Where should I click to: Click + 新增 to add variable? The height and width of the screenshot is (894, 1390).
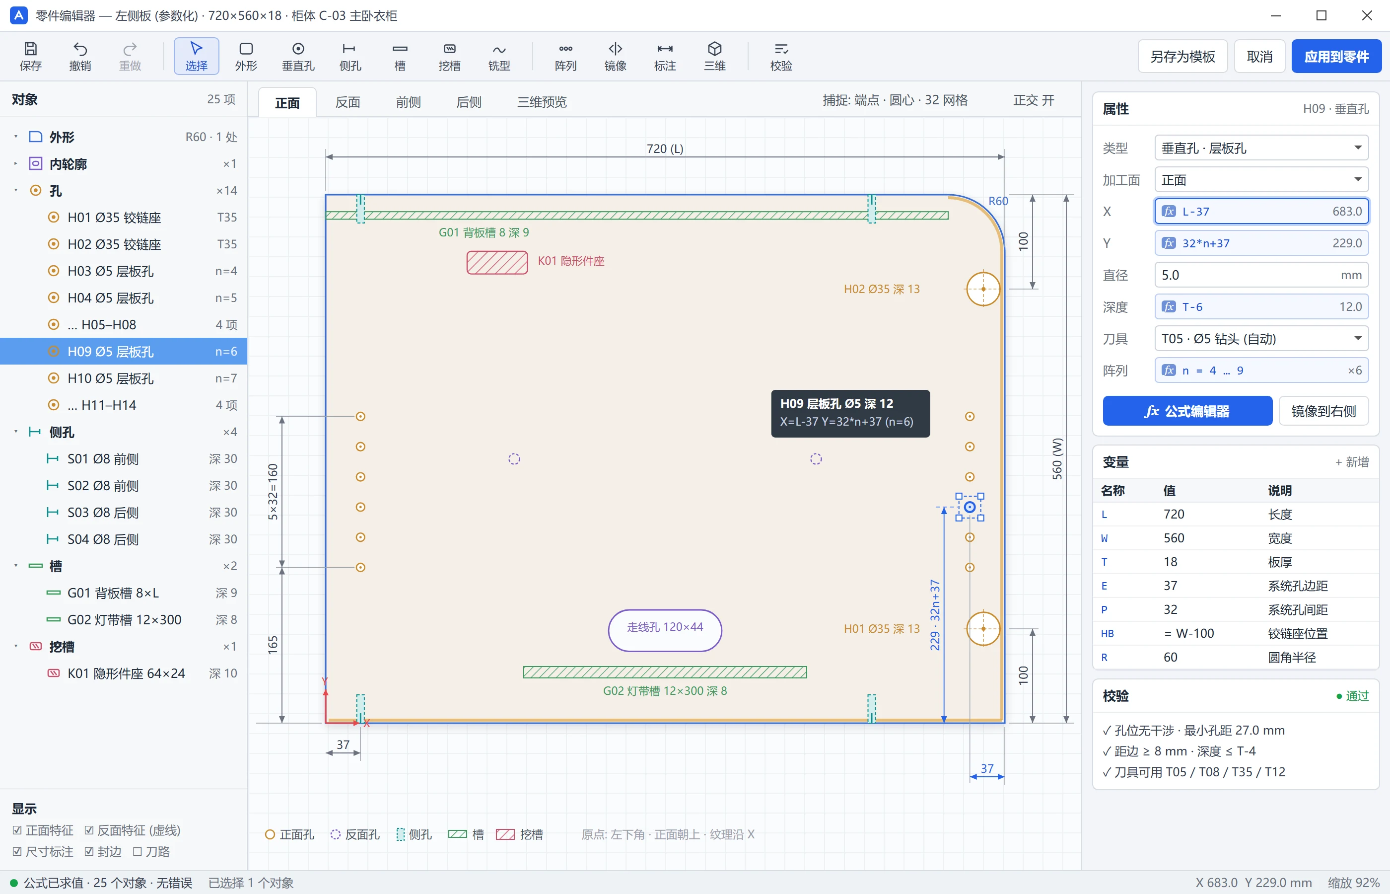pos(1352,462)
